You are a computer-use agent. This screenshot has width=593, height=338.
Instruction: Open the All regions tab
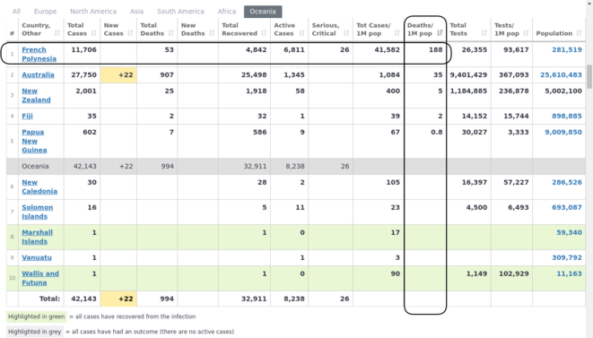[x=16, y=12]
